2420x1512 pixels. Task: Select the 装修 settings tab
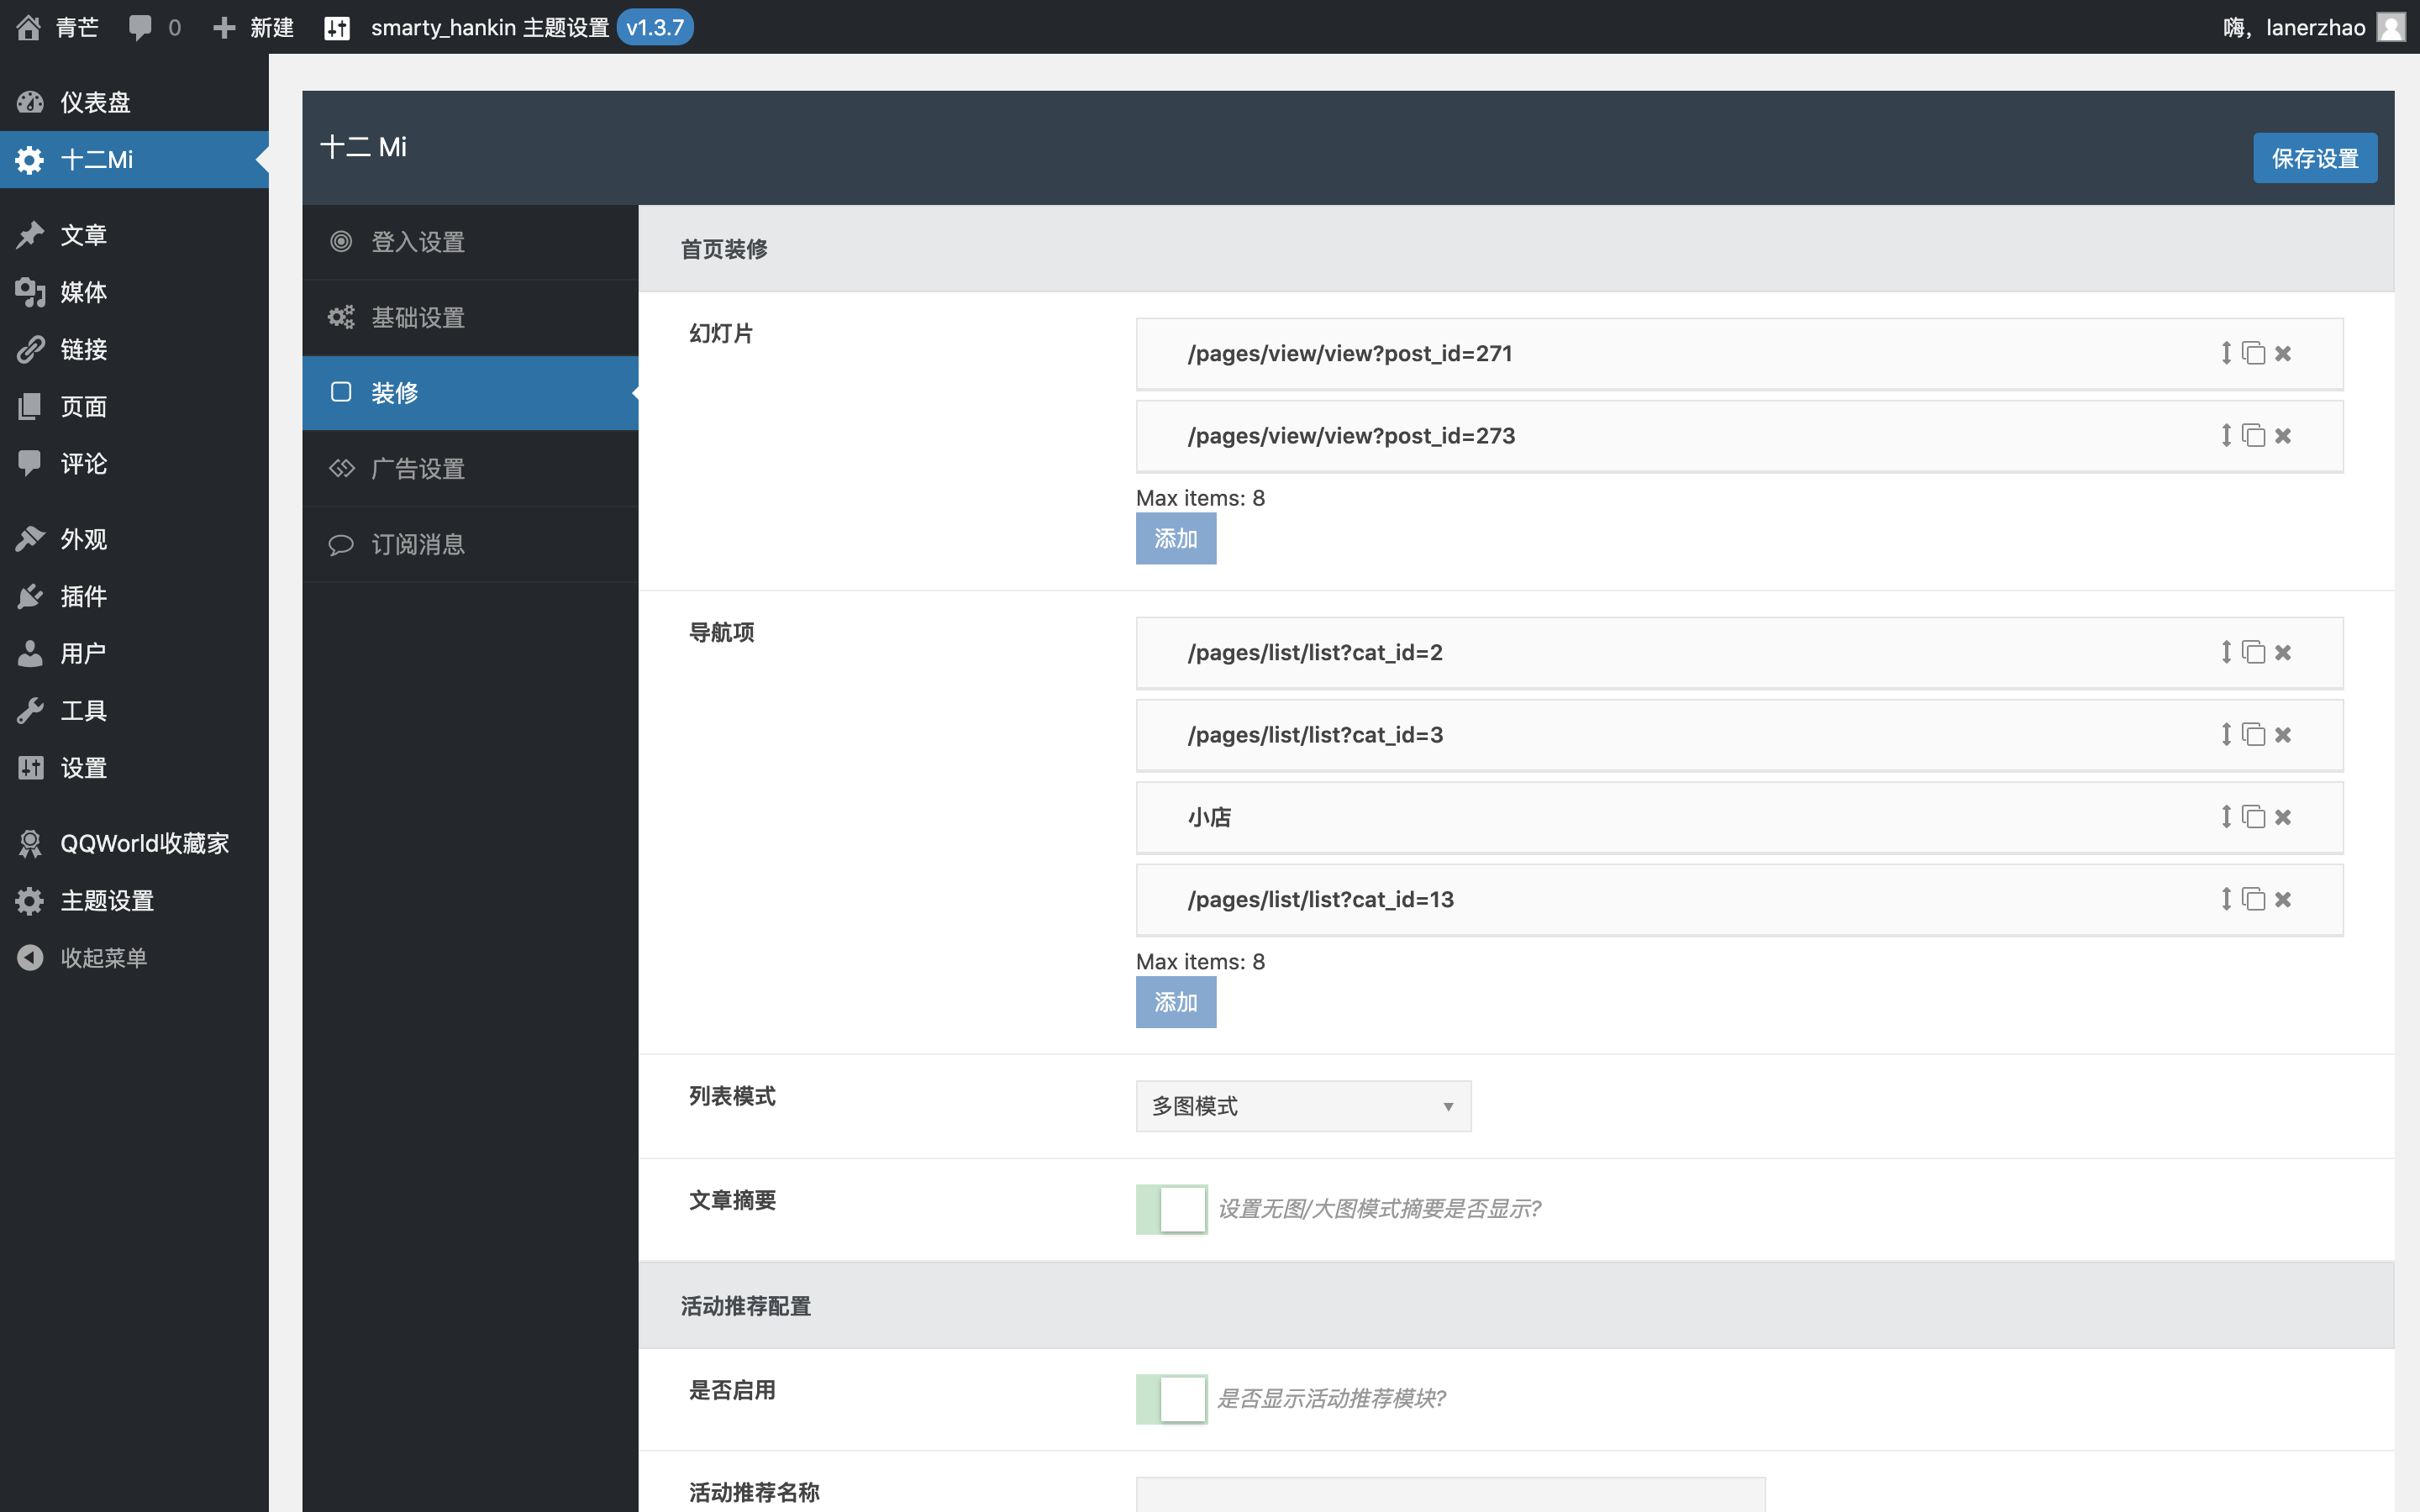click(x=470, y=393)
